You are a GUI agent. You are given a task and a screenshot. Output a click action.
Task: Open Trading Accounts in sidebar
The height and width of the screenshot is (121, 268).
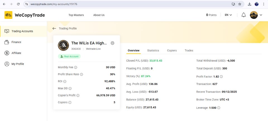(23, 31)
